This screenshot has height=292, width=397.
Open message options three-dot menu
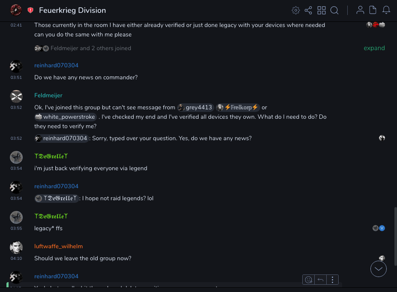pyautogui.click(x=333, y=280)
